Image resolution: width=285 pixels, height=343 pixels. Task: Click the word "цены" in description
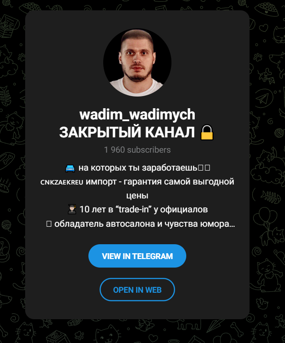[x=137, y=196]
